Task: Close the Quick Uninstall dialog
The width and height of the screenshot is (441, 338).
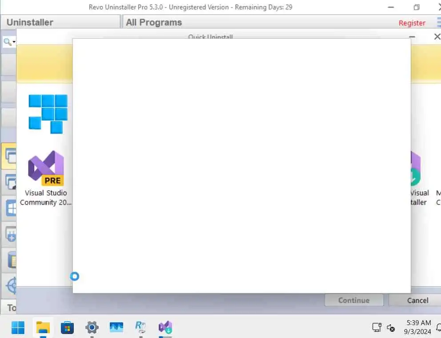Action: coord(437,37)
